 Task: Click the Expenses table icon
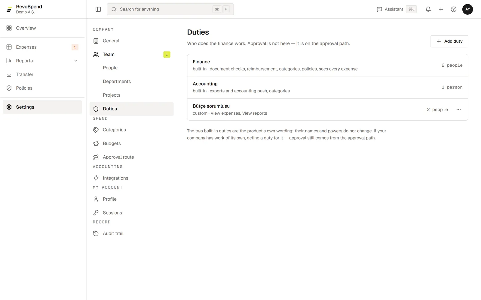[x=9, y=47]
